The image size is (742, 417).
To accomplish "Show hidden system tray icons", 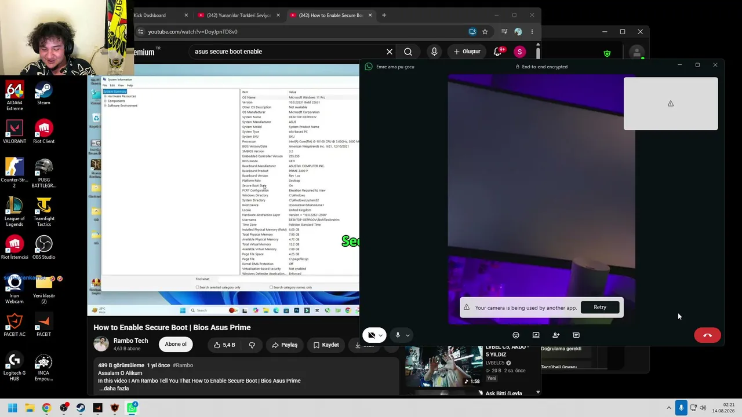I will coord(668,408).
